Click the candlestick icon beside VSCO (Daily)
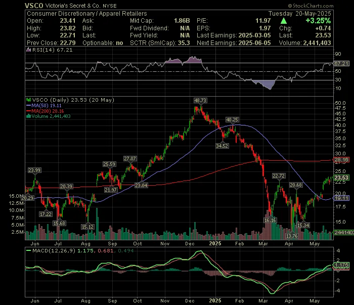 28,100
